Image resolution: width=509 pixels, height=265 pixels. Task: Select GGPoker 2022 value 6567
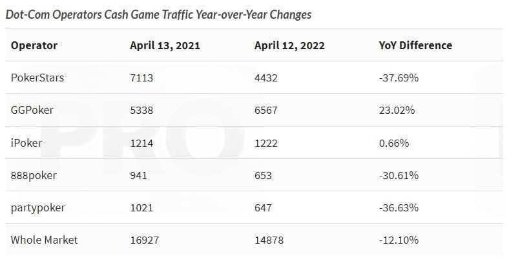[x=266, y=110]
